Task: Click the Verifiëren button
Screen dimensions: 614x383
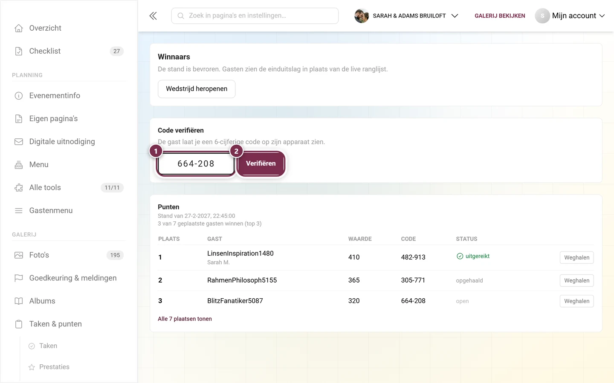Action: (x=261, y=163)
